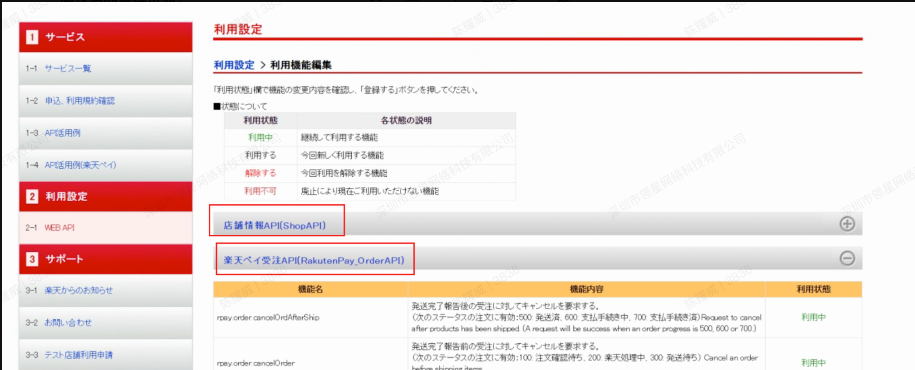Open 店舗情報API(ShopAPI) heading link
Image resolution: width=915 pixels, height=370 pixels.
click(x=274, y=225)
